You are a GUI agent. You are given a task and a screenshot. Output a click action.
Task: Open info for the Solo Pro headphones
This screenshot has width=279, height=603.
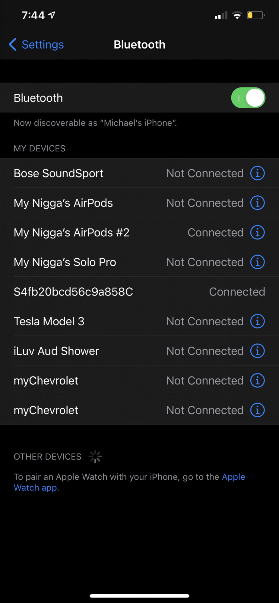pyautogui.click(x=257, y=262)
